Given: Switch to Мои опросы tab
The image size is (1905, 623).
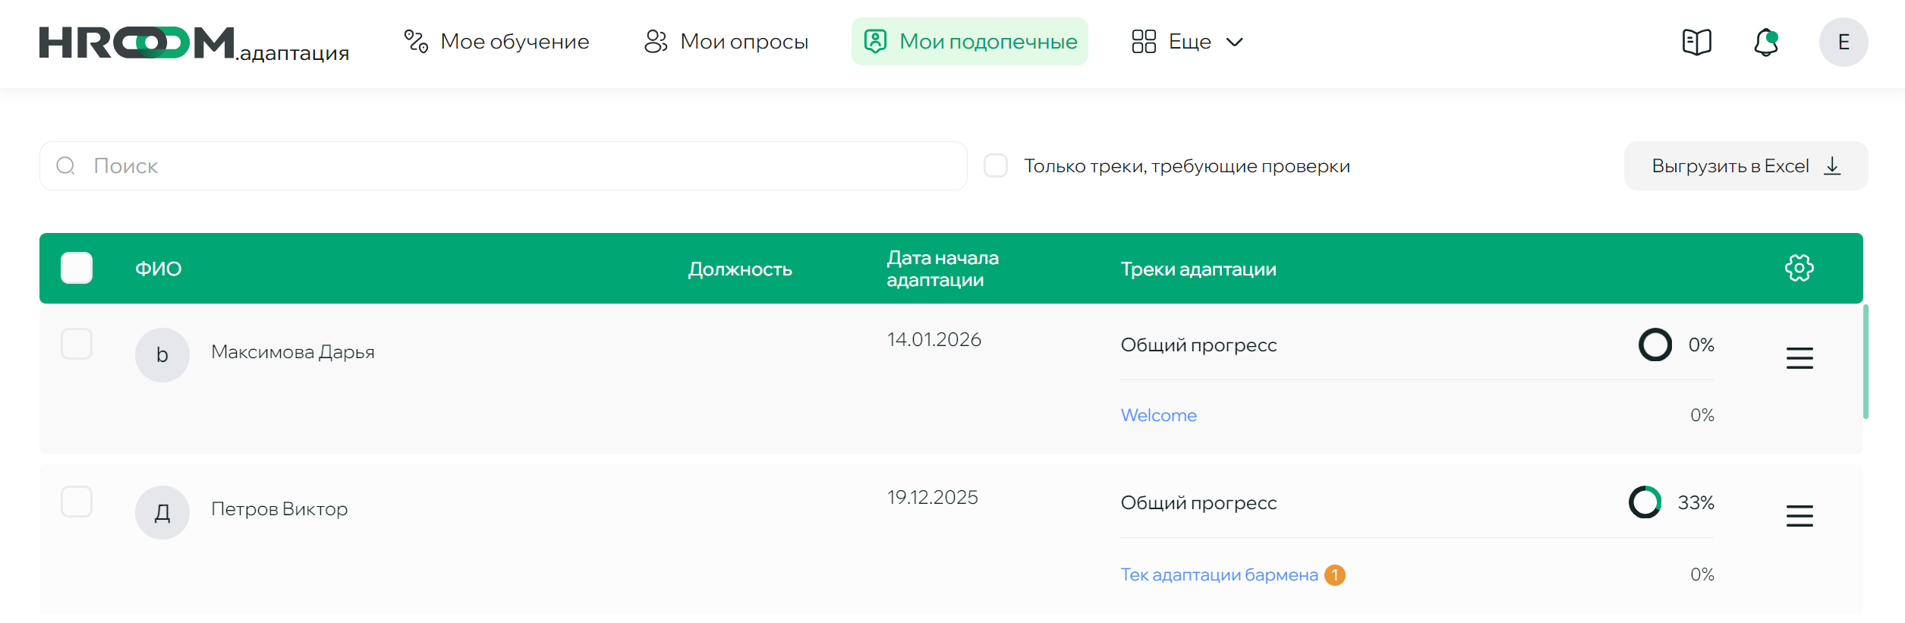Looking at the screenshot, I should point(726,42).
